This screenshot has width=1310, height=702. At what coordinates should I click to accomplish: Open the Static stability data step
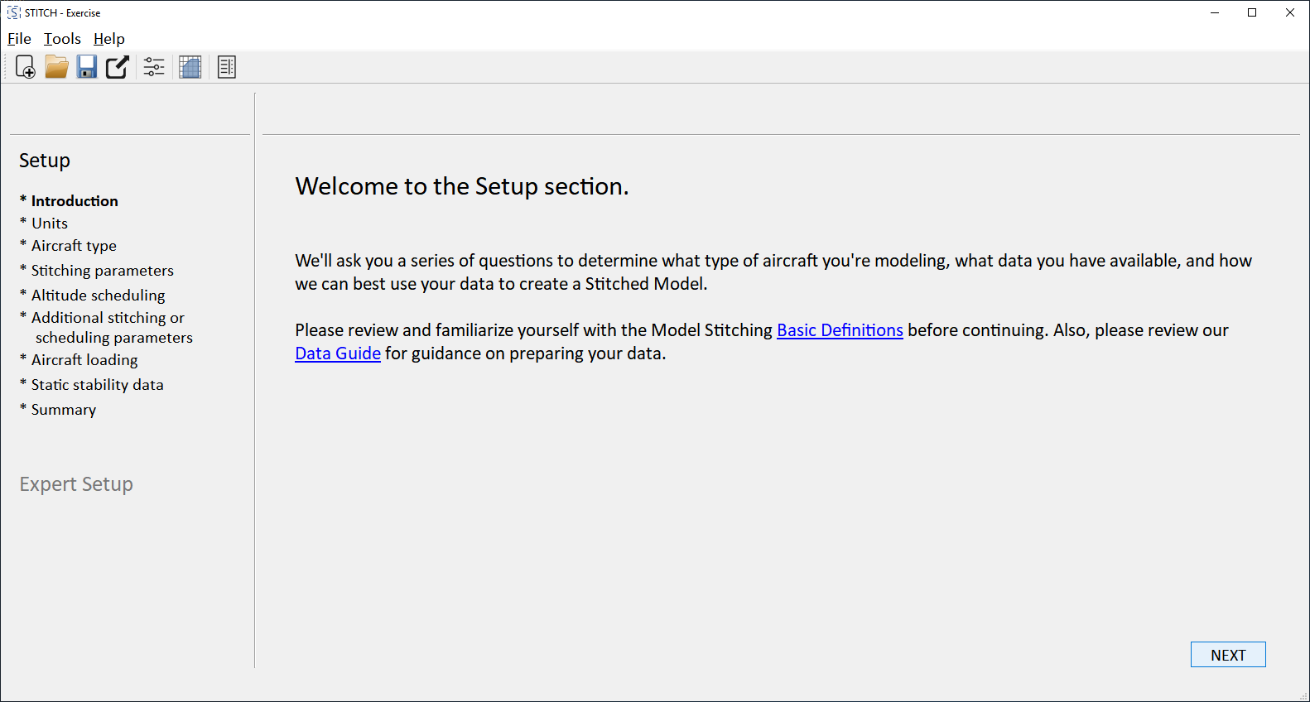[x=97, y=385]
